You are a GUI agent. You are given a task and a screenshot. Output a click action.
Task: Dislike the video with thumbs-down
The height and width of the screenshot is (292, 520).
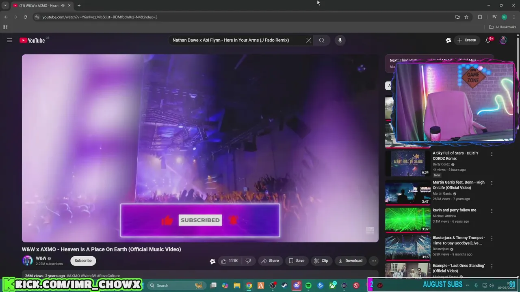tap(248, 261)
